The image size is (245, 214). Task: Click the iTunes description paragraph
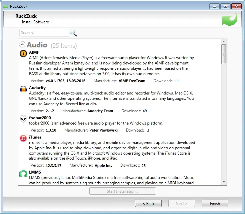[112, 151]
